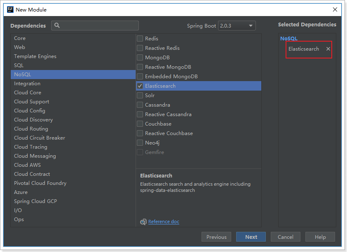Click the search magnifier icon in Dependencies field

57,26
